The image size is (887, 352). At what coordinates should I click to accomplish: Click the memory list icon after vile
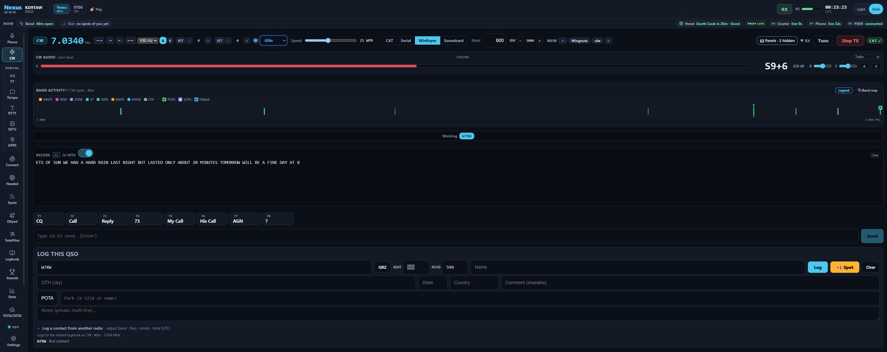[608, 41]
